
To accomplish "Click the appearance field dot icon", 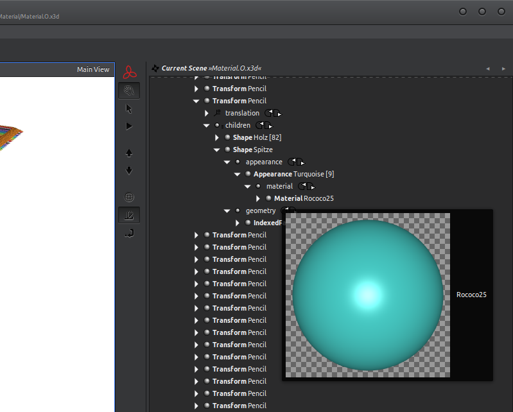I will tap(238, 162).
